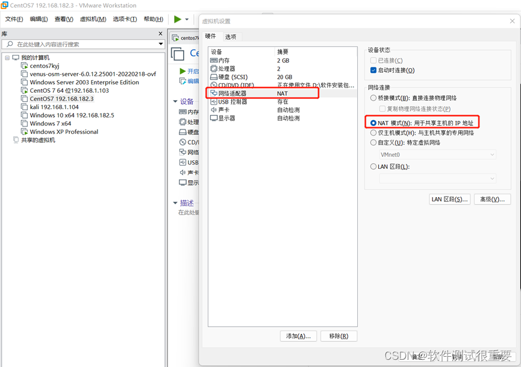Select Custom (自定义) virtual network radio

(373, 142)
